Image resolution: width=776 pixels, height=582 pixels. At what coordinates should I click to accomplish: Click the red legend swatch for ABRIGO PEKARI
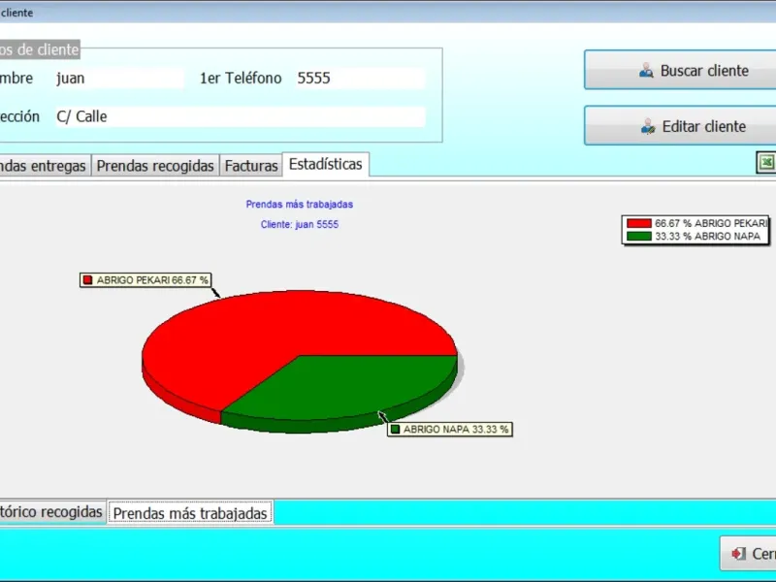click(639, 223)
